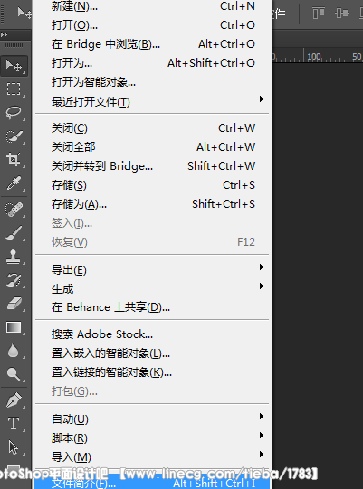Choose the Spot Healing Brush tool

click(x=14, y=210)
